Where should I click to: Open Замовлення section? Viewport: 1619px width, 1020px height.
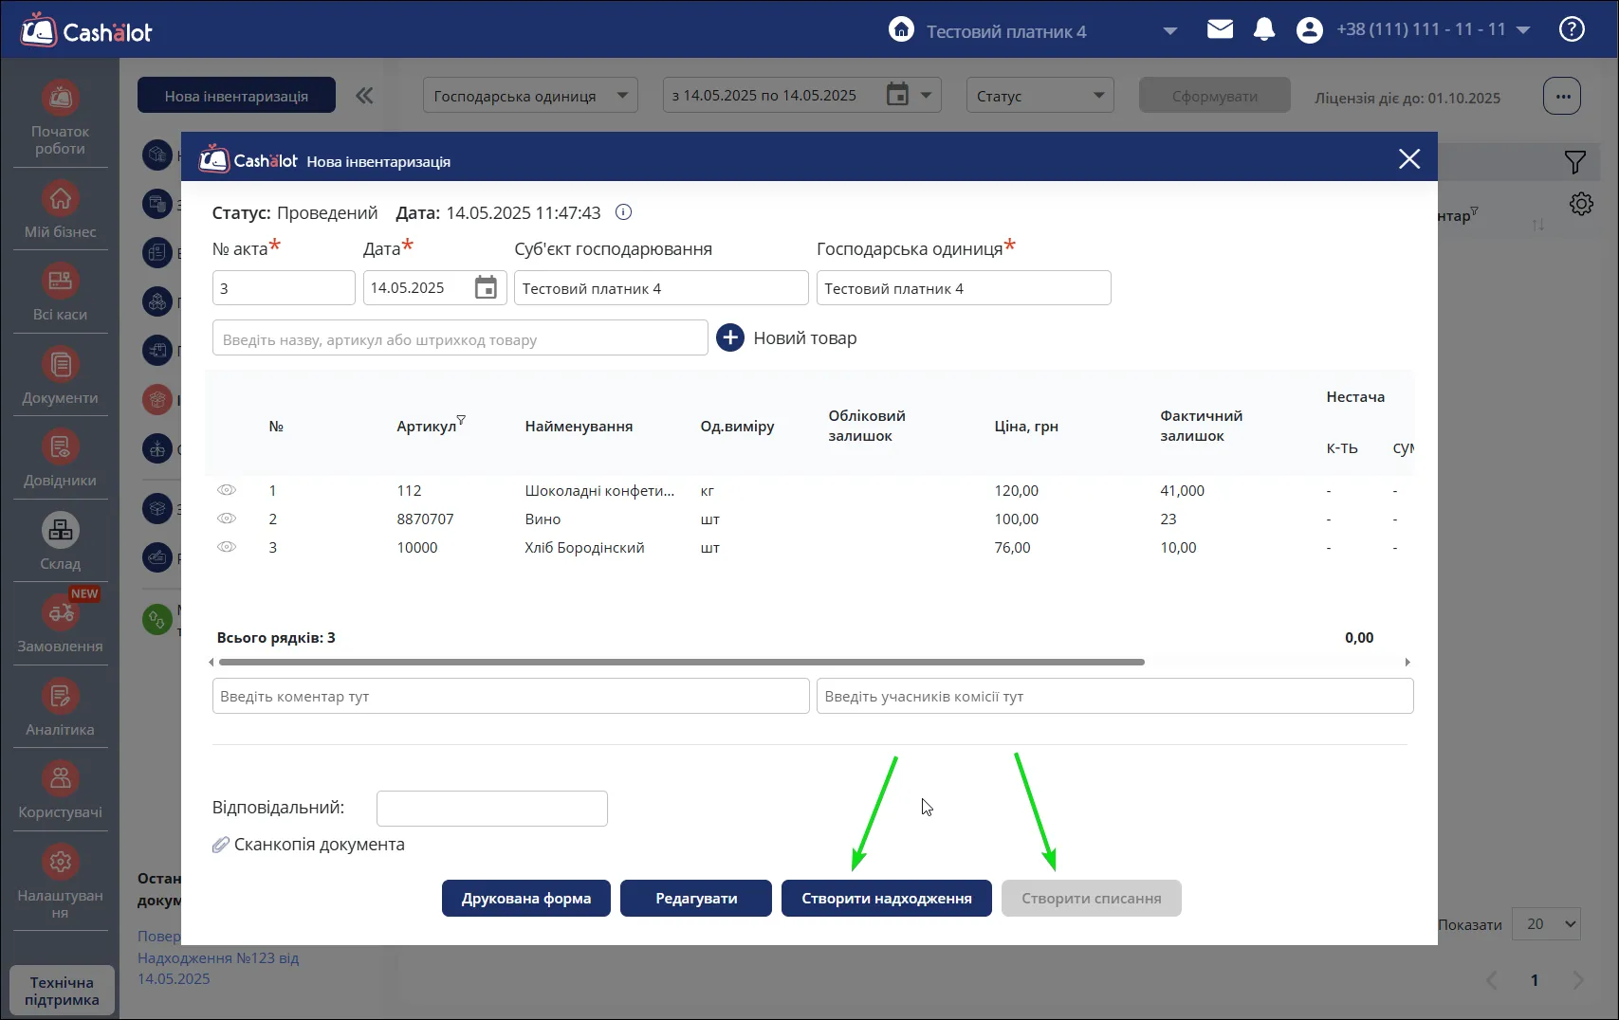pyautogui.click(x=60, y=625)
